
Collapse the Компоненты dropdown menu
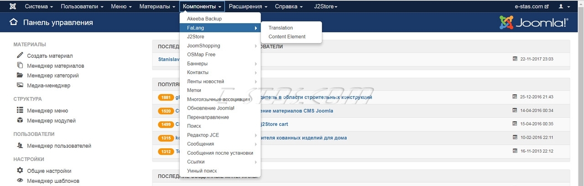[202, 7]
